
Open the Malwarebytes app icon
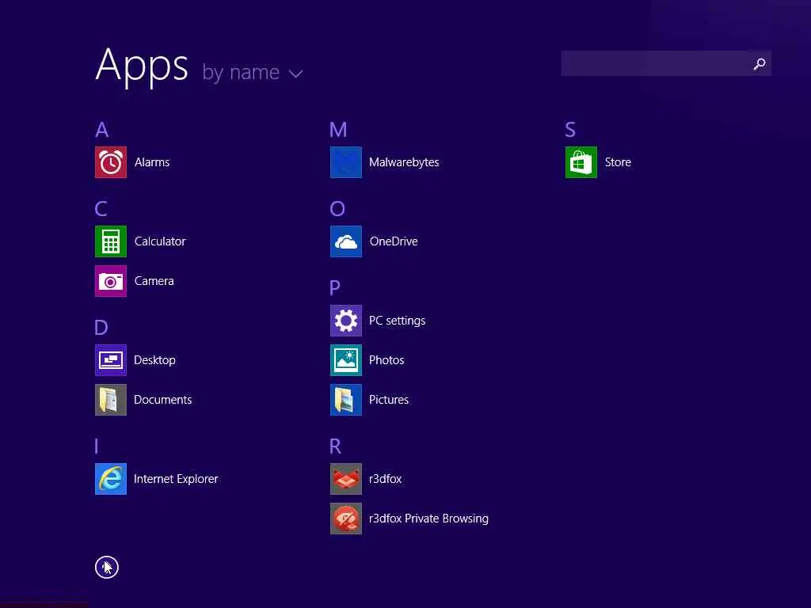click(x=346, y=162)
